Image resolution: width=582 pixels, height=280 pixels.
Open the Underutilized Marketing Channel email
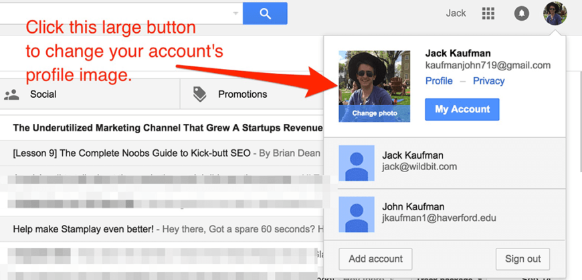(x=161, y=128)
